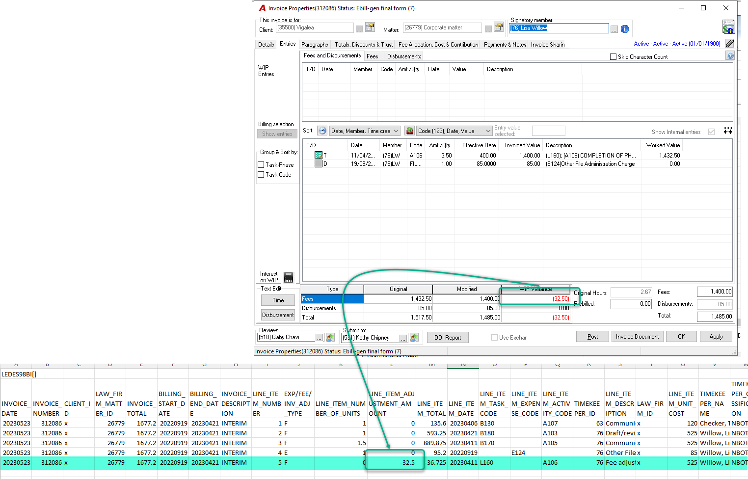The height and width of the screenshot is (479, 748).
Task: Click the reviewer person icon beside Gaby Chavi
Action: point(330,338)
